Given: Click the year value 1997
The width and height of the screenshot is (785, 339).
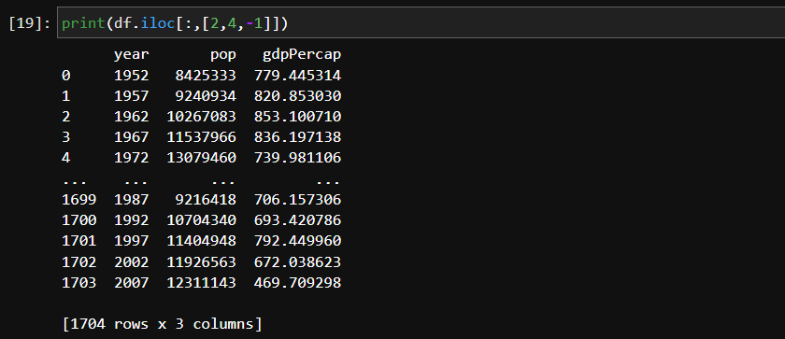Looking at the screenshot, I should pos(131,242).
